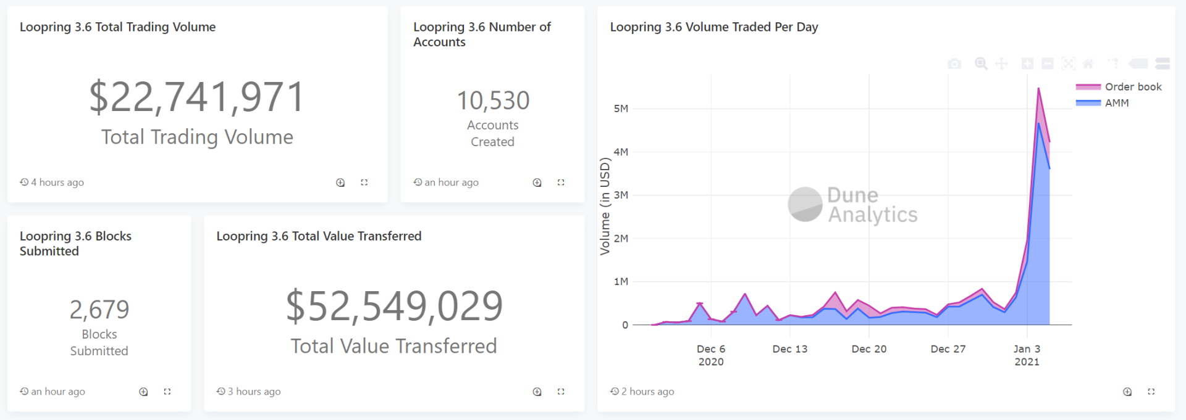Download plot as PNG via camera icon

coord(954,64)
